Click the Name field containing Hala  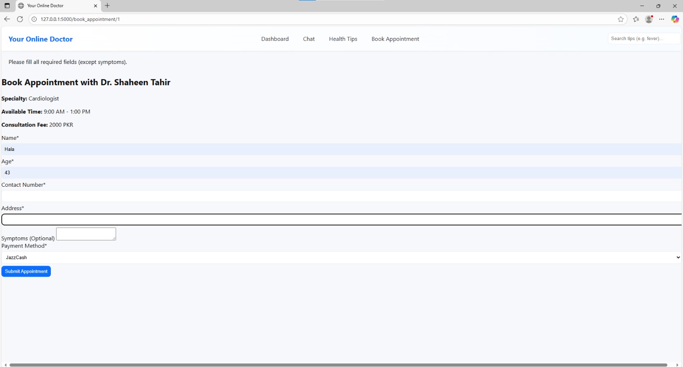341,149
